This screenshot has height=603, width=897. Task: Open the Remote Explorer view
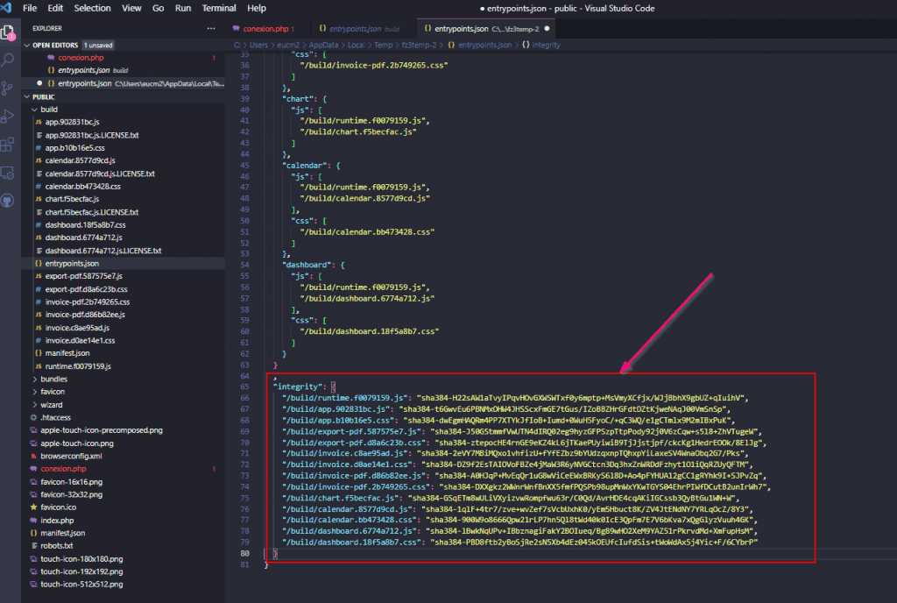click(x=7, y=172)
